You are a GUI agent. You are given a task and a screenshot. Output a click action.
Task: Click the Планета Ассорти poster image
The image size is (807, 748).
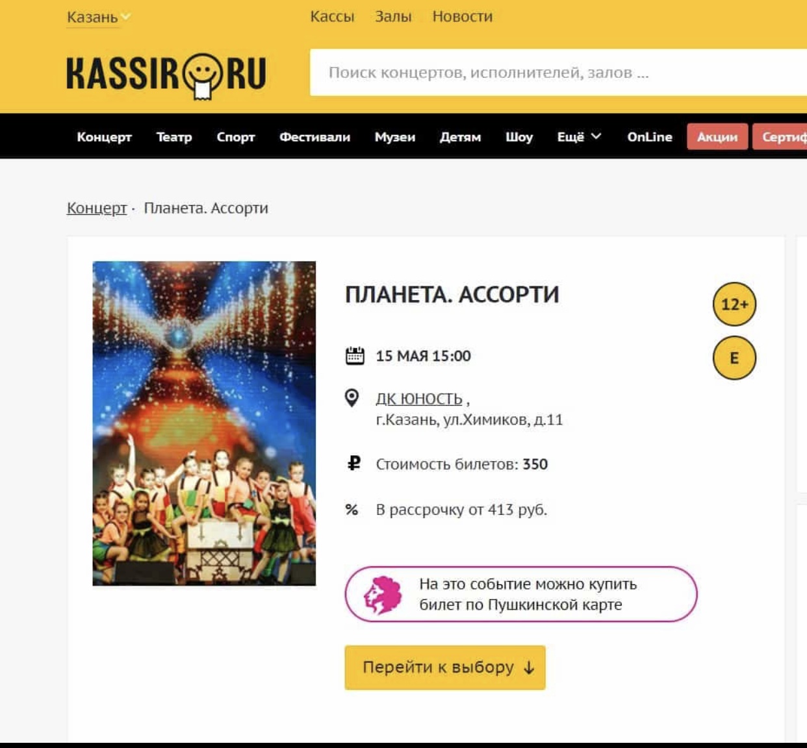pyautogui.click(x=204, y=423)
